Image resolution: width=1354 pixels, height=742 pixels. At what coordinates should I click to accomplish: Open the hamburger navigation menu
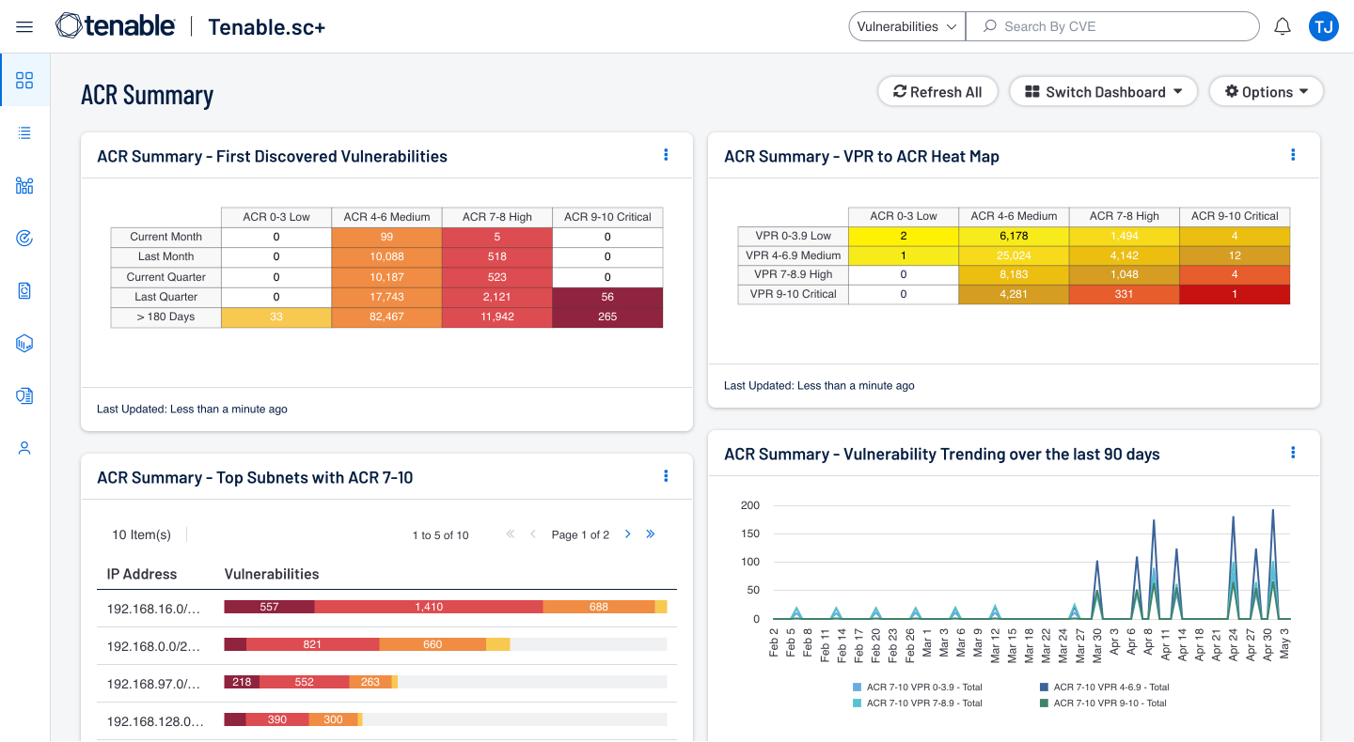point(24,27)
